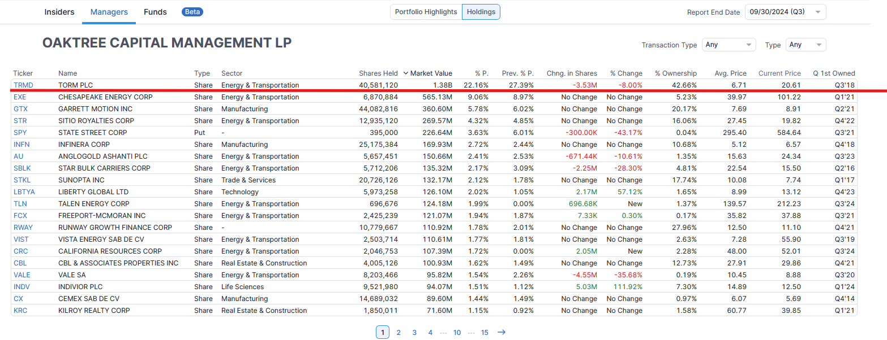Viewport: 887px width, 340px height.
Task: Open the VIST ticker link
Action: click(21, 239)
